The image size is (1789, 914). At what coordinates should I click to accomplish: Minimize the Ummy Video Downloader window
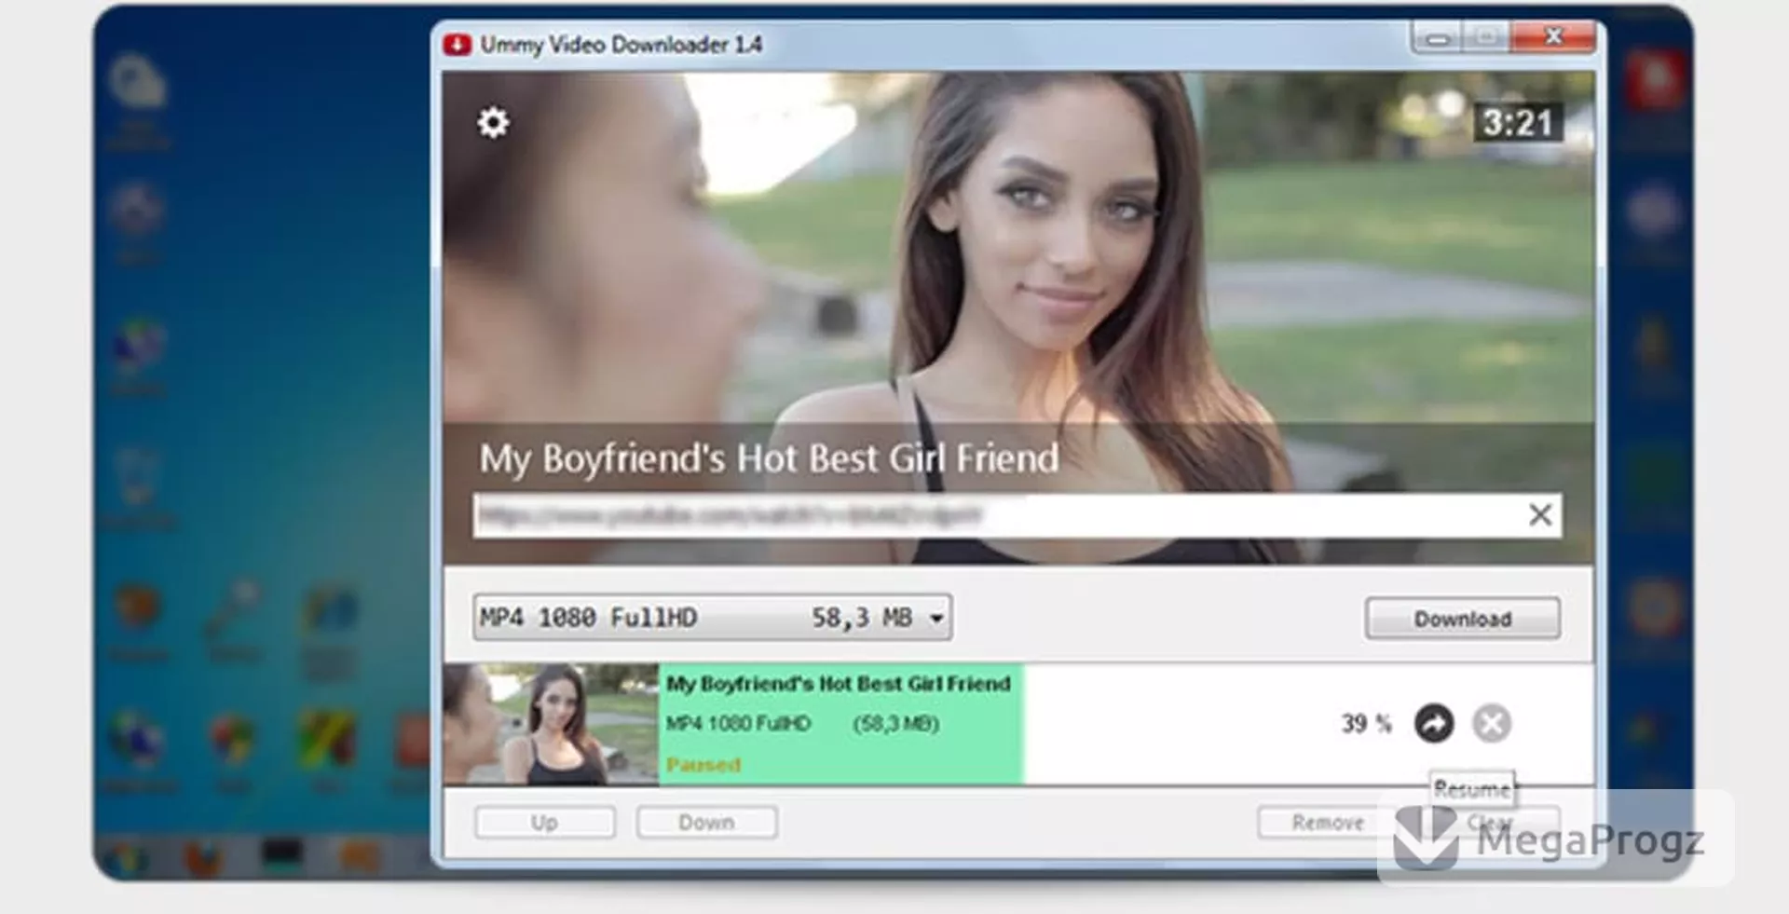(x=1438, y=38)
